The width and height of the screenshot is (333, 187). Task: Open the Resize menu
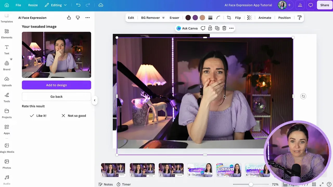pos(33,5)
